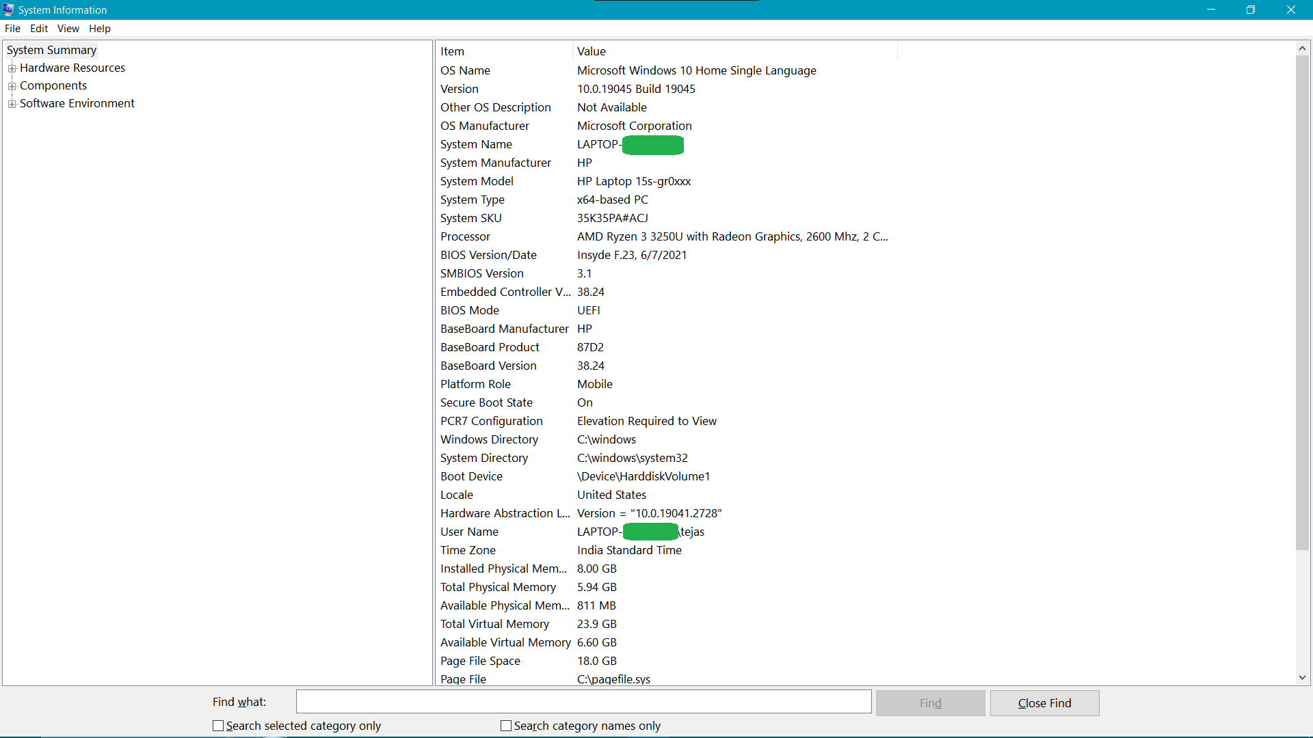Expand the Hardware Resources node
The width and height of the screenshot is (1313, 738).
pos(12,68)
